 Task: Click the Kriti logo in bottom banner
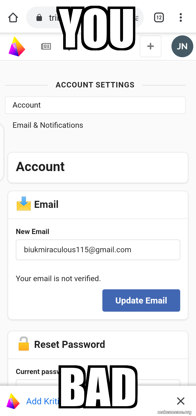click(13, 401)
